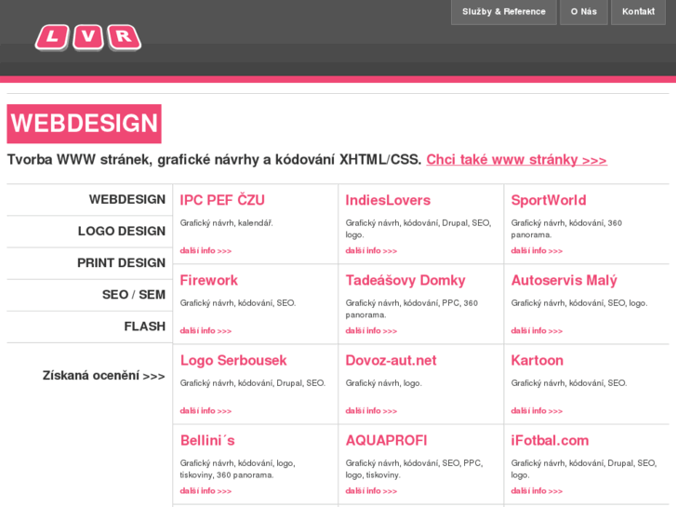
Task: Open FLASH category in sidebar
Action: pyautogui.click(x=144, y=327)
